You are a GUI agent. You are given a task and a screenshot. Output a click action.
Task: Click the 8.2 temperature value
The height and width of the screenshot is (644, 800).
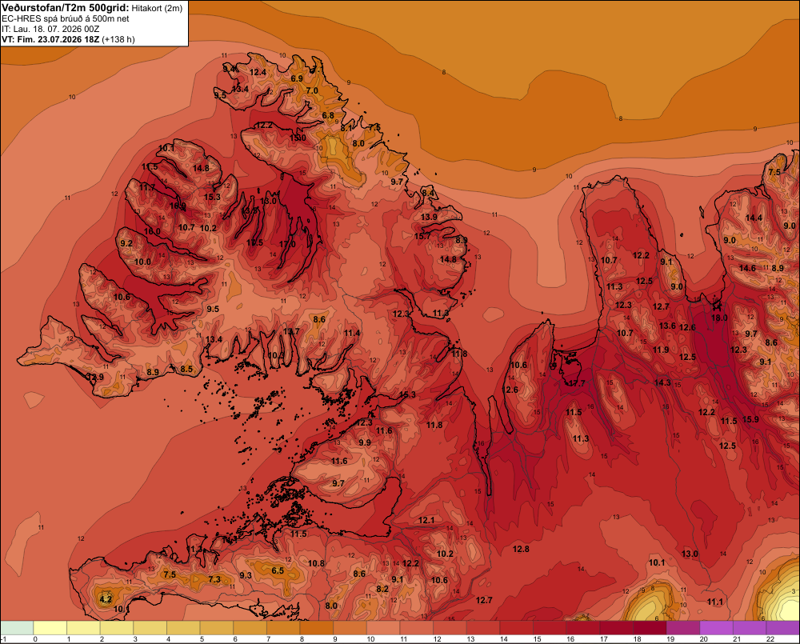point(382,589)
